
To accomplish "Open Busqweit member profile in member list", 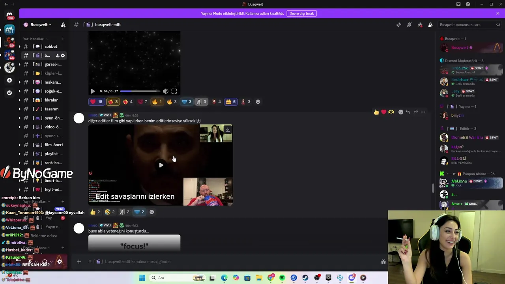I will [471, 48].
